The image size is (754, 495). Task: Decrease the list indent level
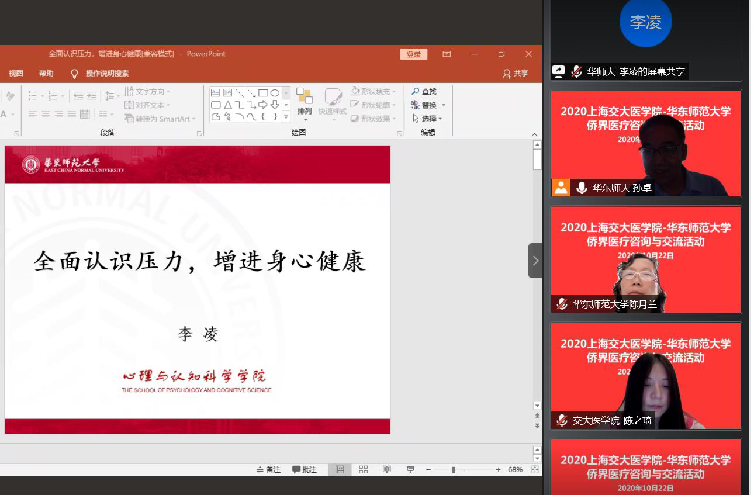[78, 96]
